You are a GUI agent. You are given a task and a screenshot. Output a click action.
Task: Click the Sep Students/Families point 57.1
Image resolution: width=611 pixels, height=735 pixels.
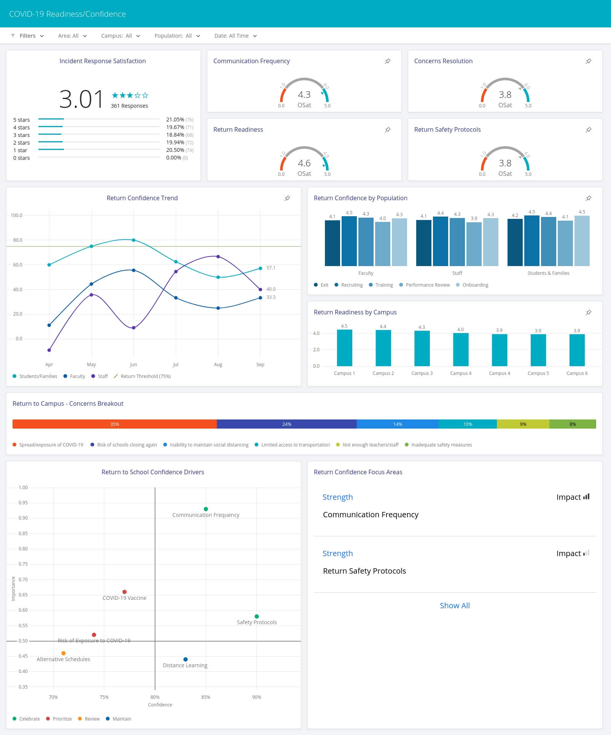tap(260, 268)
